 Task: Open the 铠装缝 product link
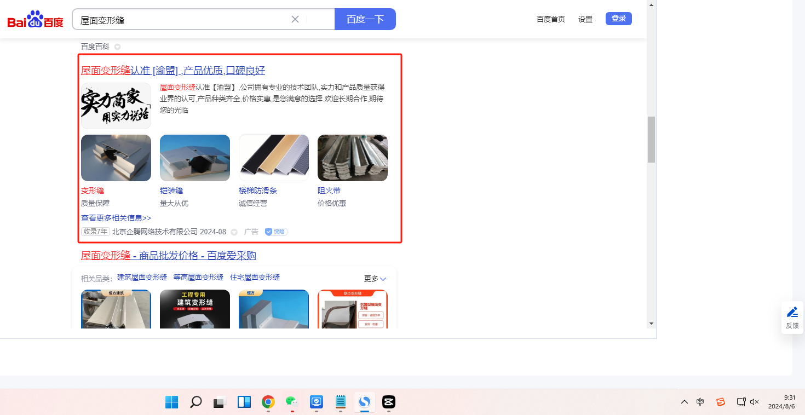171,191
